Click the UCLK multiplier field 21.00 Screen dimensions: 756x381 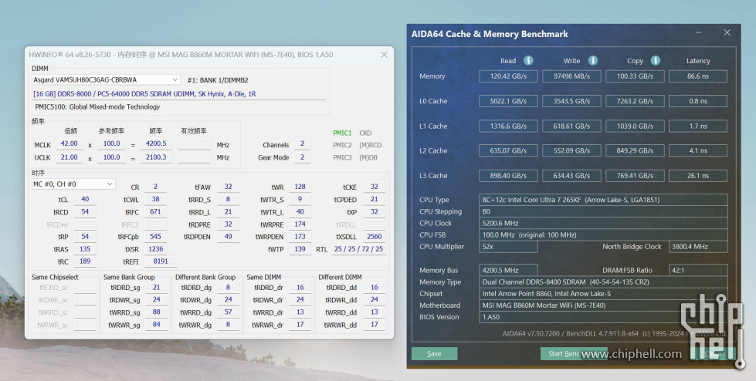[x=69, y=157]
